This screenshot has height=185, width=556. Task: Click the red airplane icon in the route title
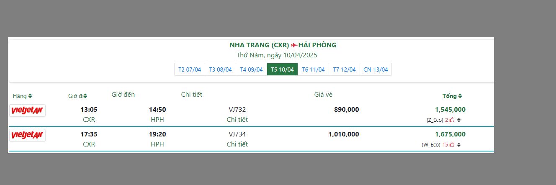pyautogui.click(x=294, y=45)
